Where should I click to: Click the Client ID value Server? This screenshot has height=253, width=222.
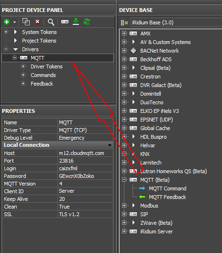(85, 191)
